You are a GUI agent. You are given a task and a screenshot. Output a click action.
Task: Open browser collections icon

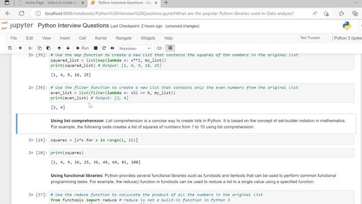coord(355,14)
